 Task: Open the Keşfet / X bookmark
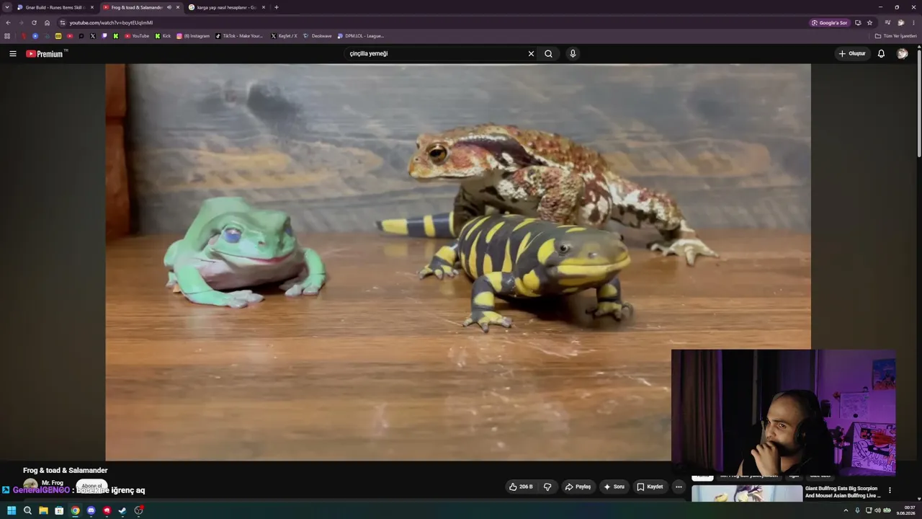point(284,35)
